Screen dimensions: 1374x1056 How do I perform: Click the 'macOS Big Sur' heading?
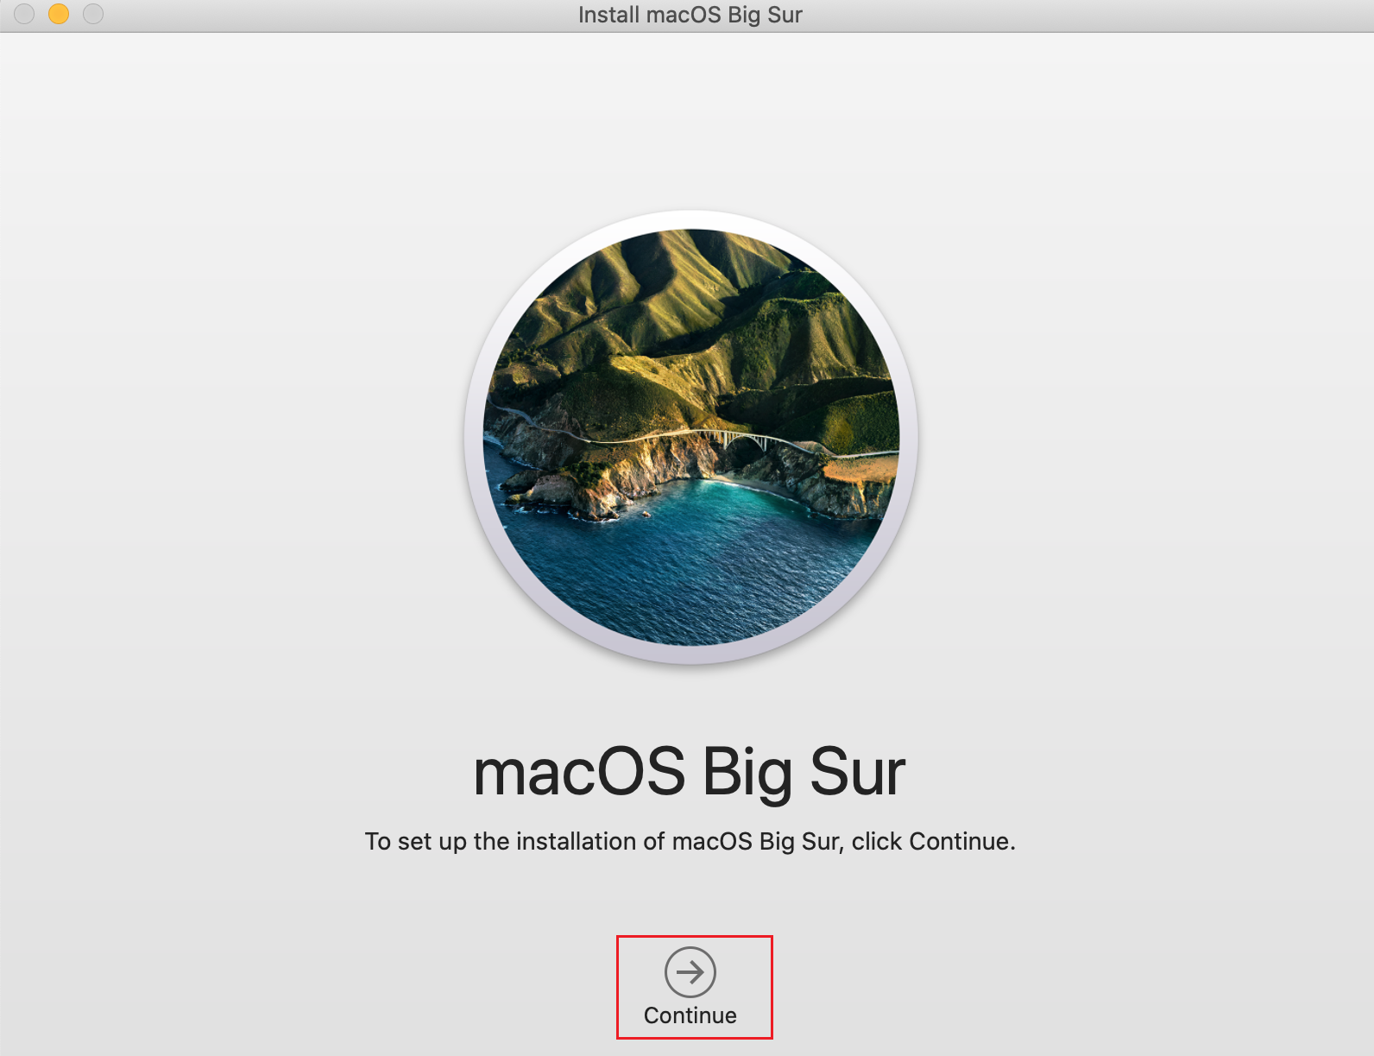tap(690, 772)
